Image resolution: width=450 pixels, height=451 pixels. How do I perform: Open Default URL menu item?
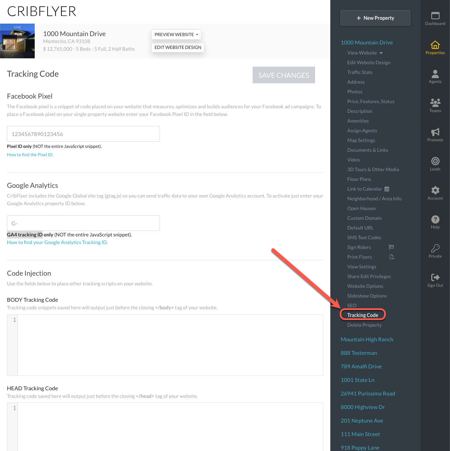(x=360, y=228)
